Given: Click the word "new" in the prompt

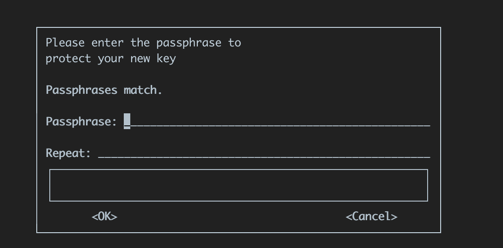Looking at the screenshot, I should coord(140,59).
